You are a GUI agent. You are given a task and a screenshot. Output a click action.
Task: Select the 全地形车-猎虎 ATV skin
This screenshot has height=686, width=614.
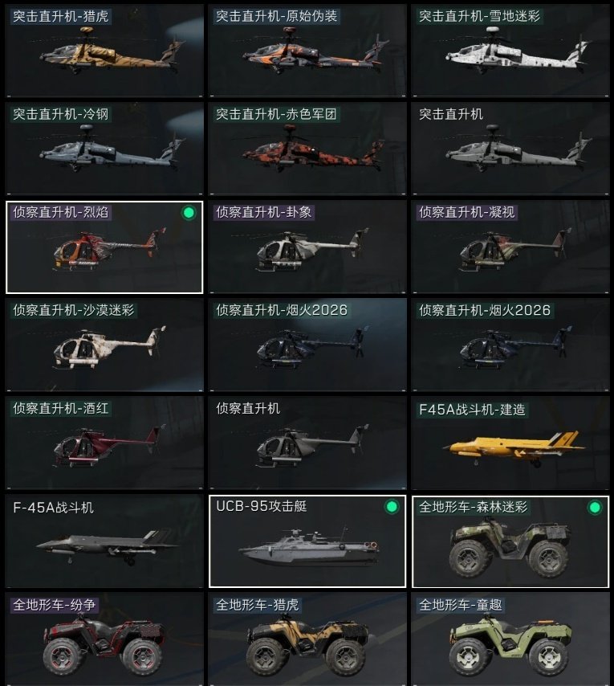307,639
